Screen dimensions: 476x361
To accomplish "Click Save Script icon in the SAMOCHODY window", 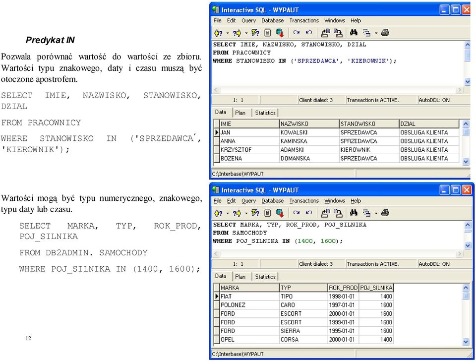I will [338, 213].
